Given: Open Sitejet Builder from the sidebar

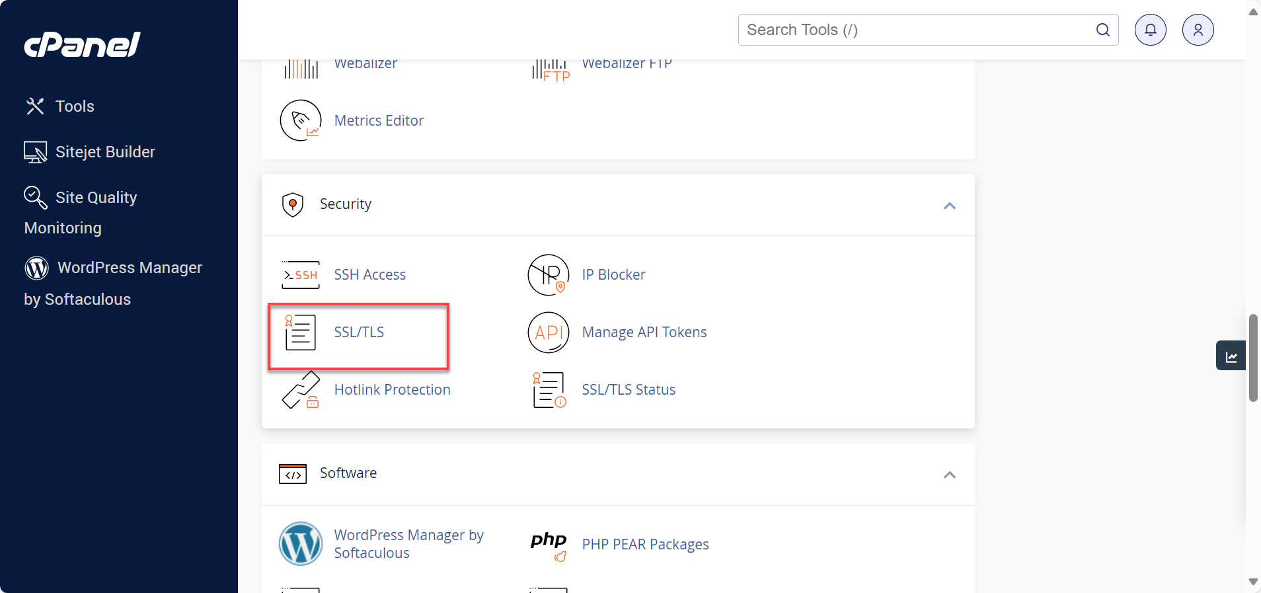Looking at the screenshot, I should [104, 152].
